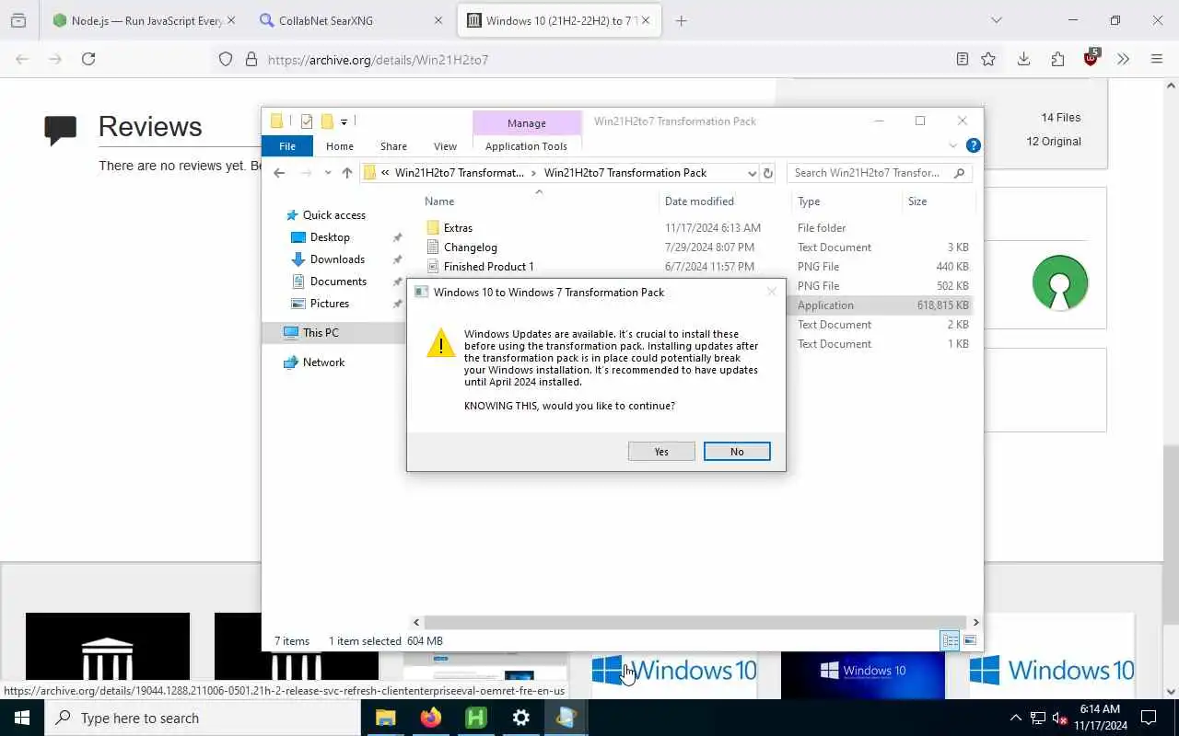Viewport: 1179px width, 736px height.
Task: Click the right arrow of horizontal scrollbar
Action: [x=975, y=623]
